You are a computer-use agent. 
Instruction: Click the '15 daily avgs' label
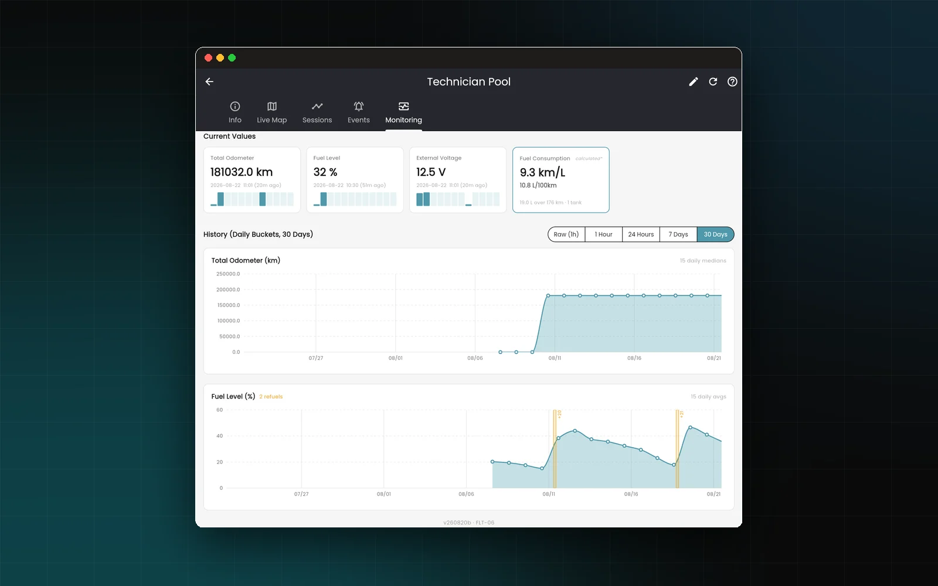point(708,397)
